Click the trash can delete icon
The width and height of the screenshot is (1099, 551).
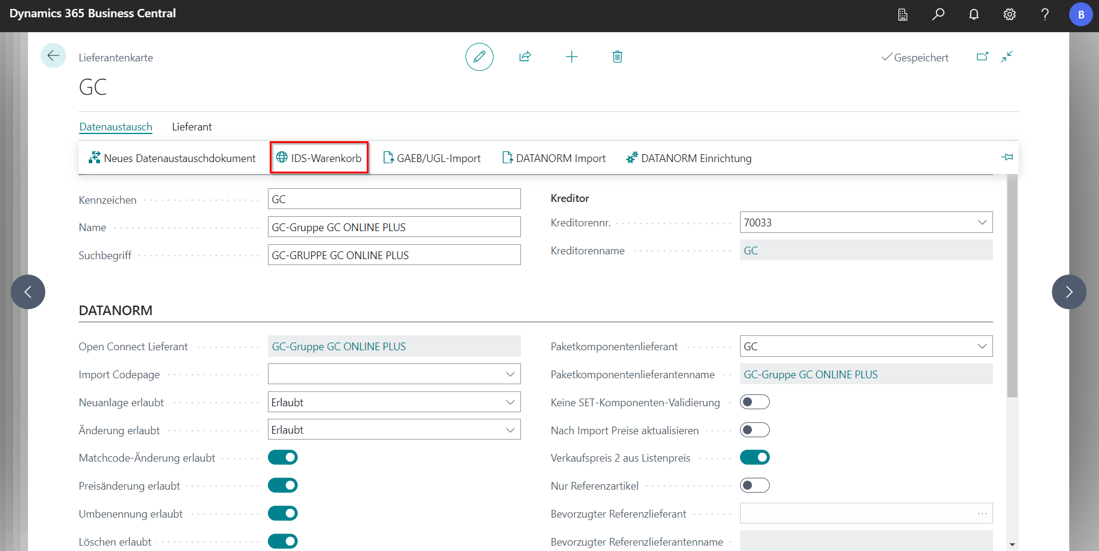click(x=617, y=57)
